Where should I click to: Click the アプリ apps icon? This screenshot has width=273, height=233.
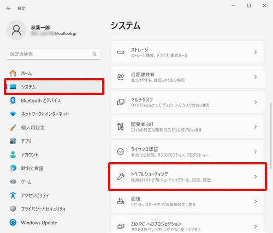click(13, 141)
